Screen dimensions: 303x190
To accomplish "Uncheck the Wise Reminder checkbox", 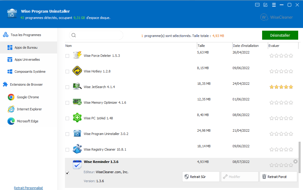I will click(67, 173).
